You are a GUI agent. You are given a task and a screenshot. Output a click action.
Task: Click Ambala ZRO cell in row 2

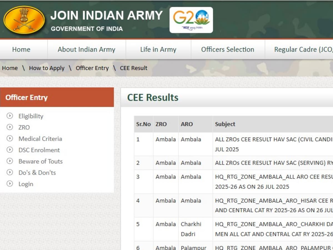166,163
